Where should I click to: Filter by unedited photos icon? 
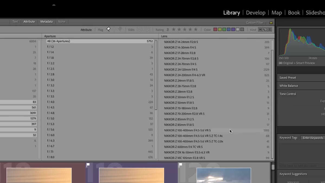[147, 30]
